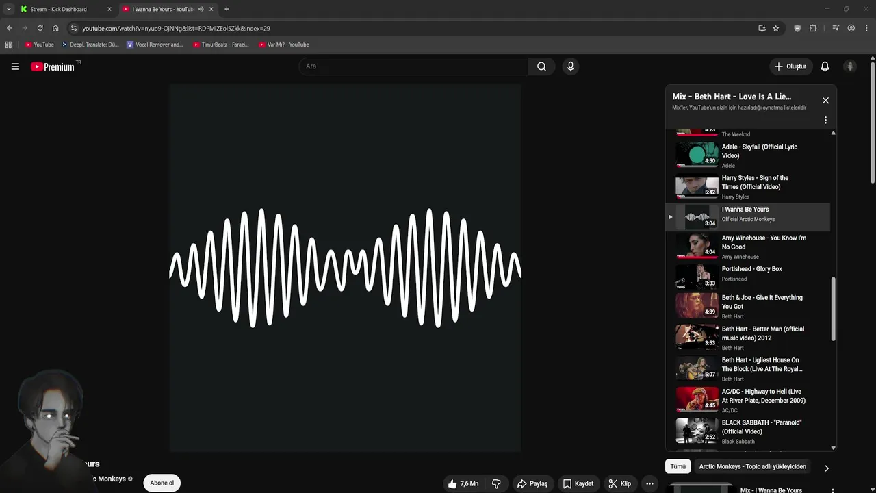Open the Var Mı? YouTube bookmark

pyautogui.click(x=284, y=45)
